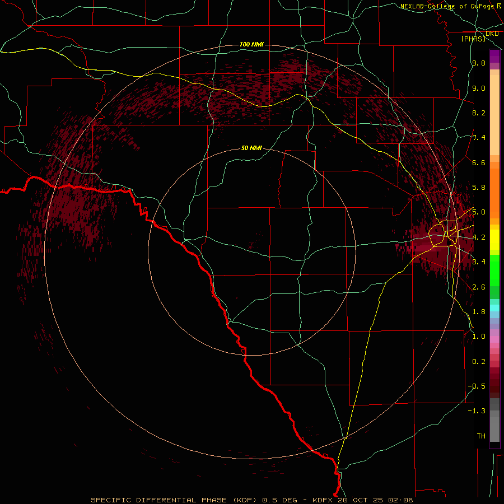Click the KDFX radar site identifier

322,500
